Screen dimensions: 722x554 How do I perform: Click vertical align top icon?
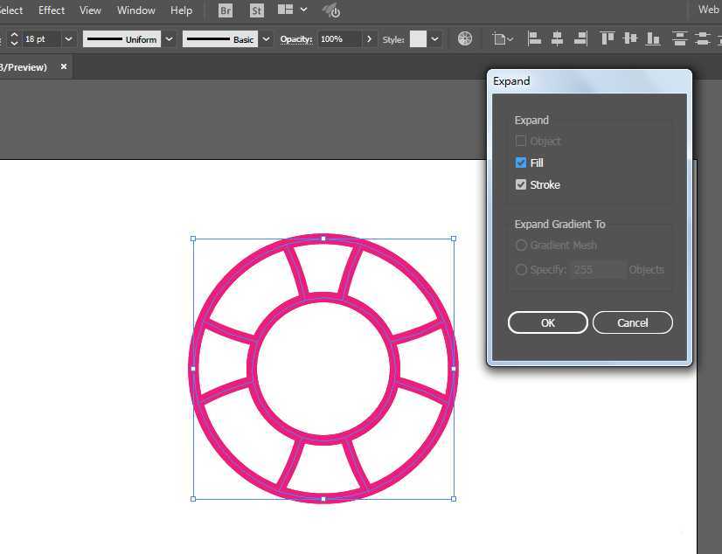click(x=607, y=39)
